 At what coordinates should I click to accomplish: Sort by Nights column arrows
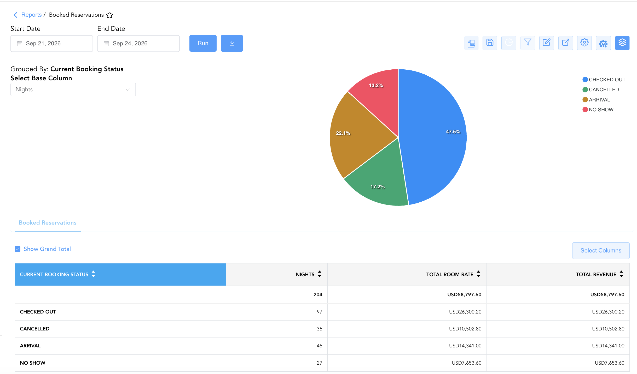(320, 274)
